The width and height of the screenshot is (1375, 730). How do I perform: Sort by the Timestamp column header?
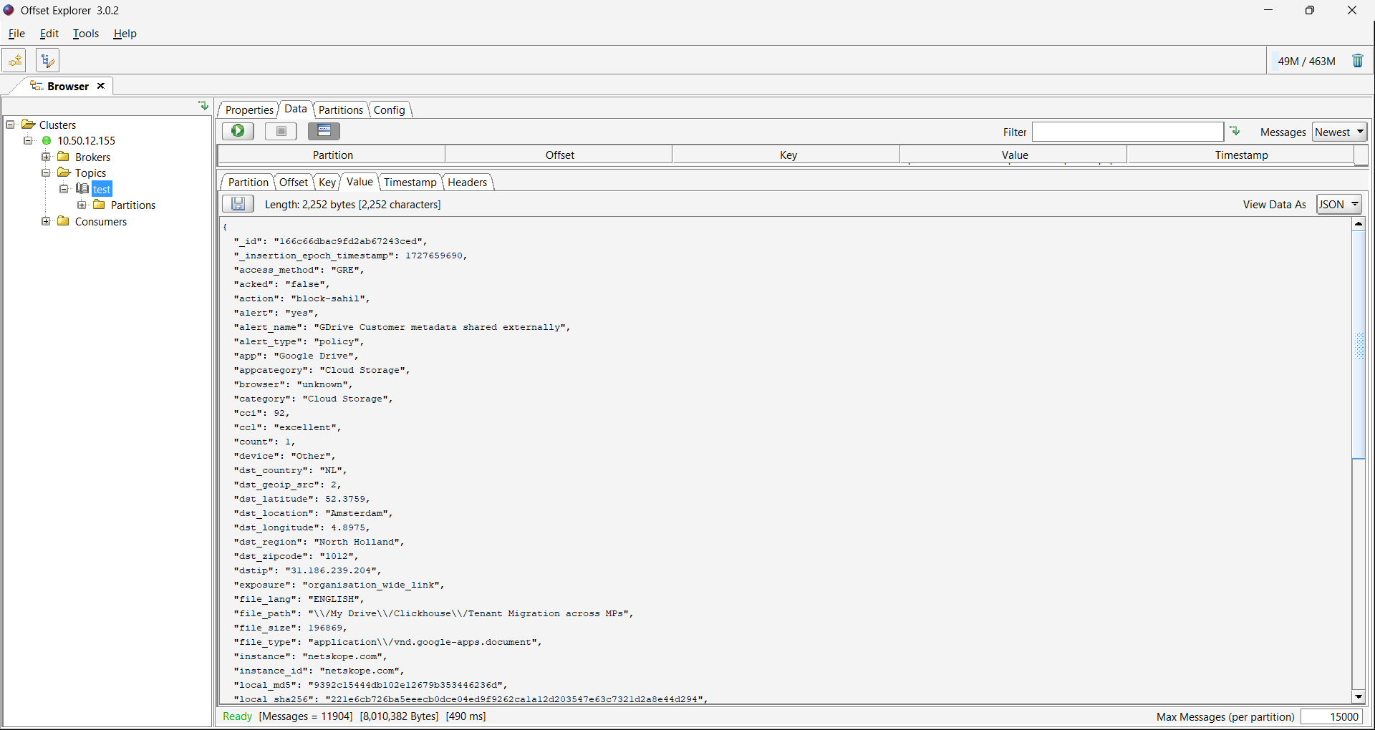tap(1241, 155)
